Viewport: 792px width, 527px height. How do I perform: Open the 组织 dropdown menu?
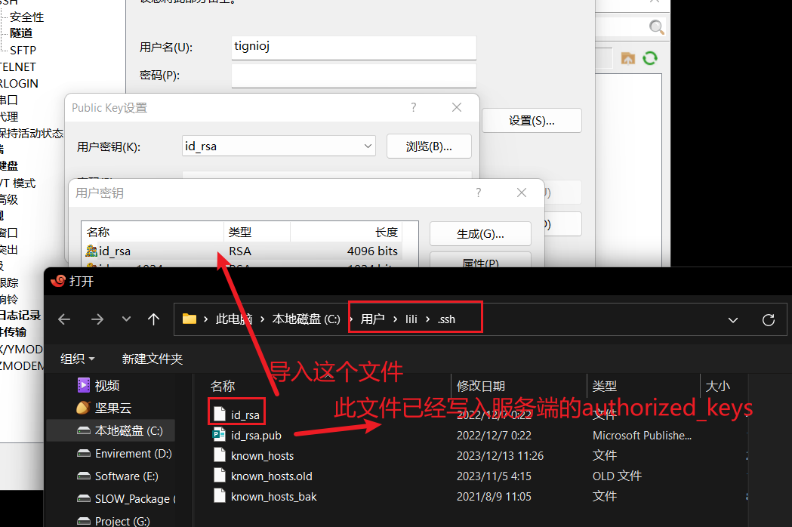click(x=78, y=358)
